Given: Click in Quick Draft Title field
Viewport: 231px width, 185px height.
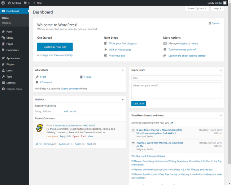Looking at the screenshot, I should (x=176, y=78).
